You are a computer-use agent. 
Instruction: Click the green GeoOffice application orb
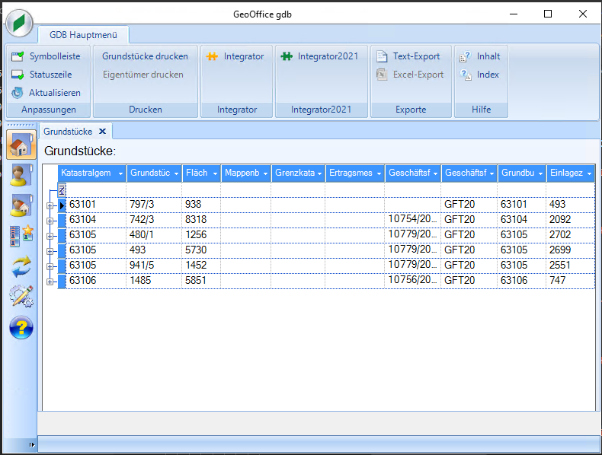(x=20, y=23)
